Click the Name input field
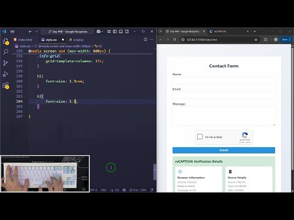Screen dimensions: 294x220 click(224, 81)
